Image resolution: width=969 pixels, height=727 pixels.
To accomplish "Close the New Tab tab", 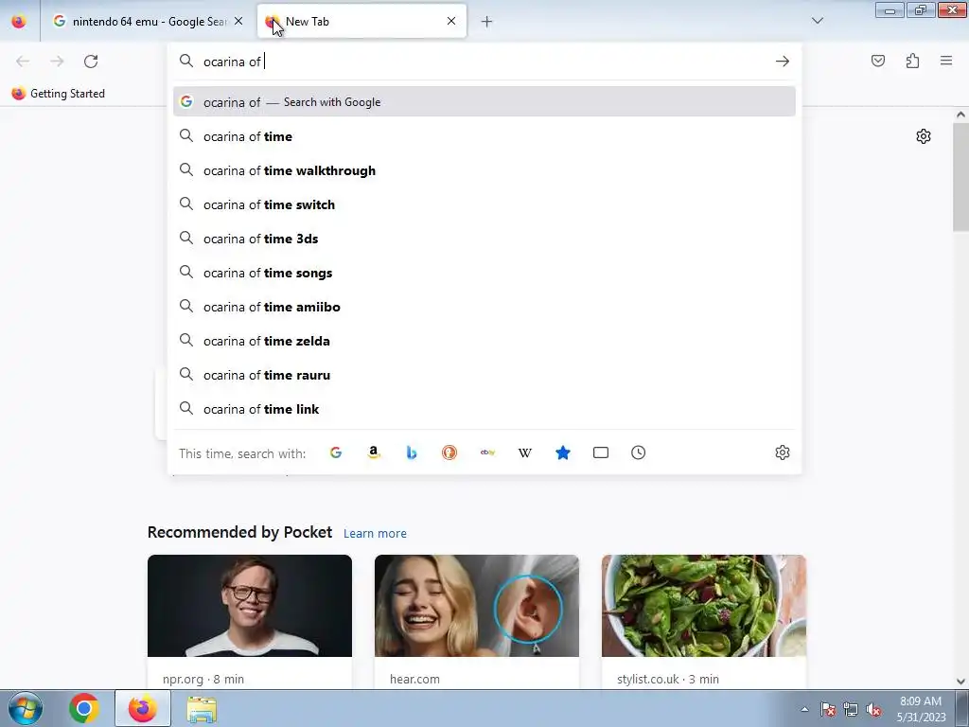I will pyautogui.click(x=451, y=21).
